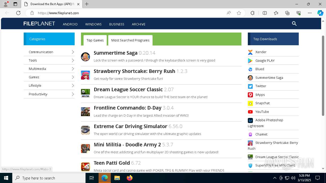This screenshot has width=326, height=183.
Task: Click the site search magnifier icon
Action: click(294, 24)
